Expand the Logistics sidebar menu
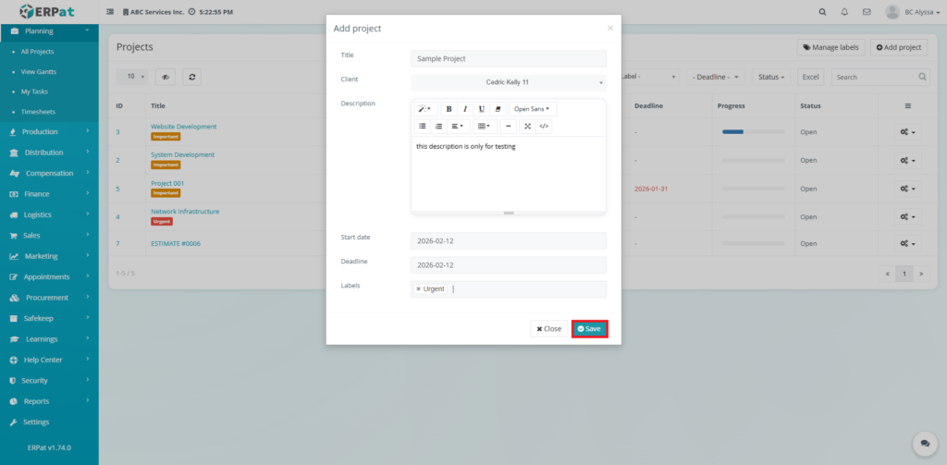The image size is (947, 465). pos(49,214)
